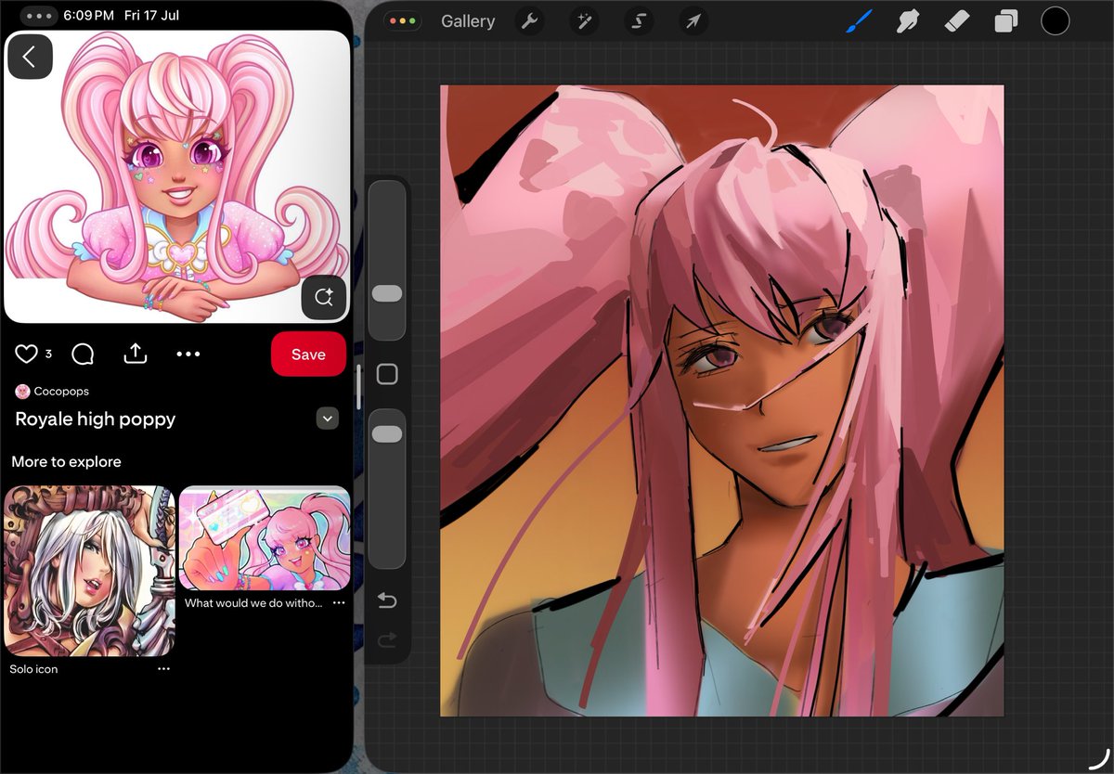1114x774 pixels.
Task: Click the Royale high poppy title
Action: click(96, 419)
